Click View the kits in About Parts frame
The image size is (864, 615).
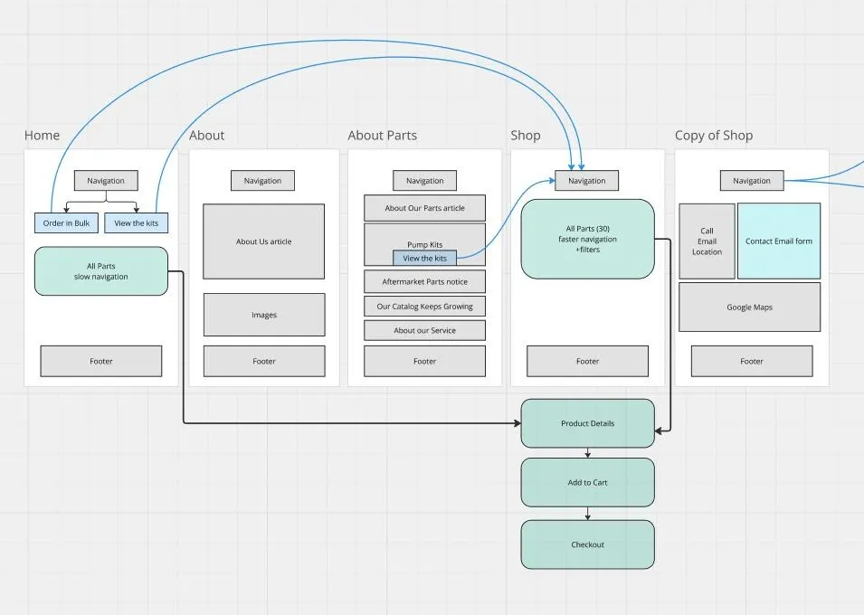click(x=424, y=258)
